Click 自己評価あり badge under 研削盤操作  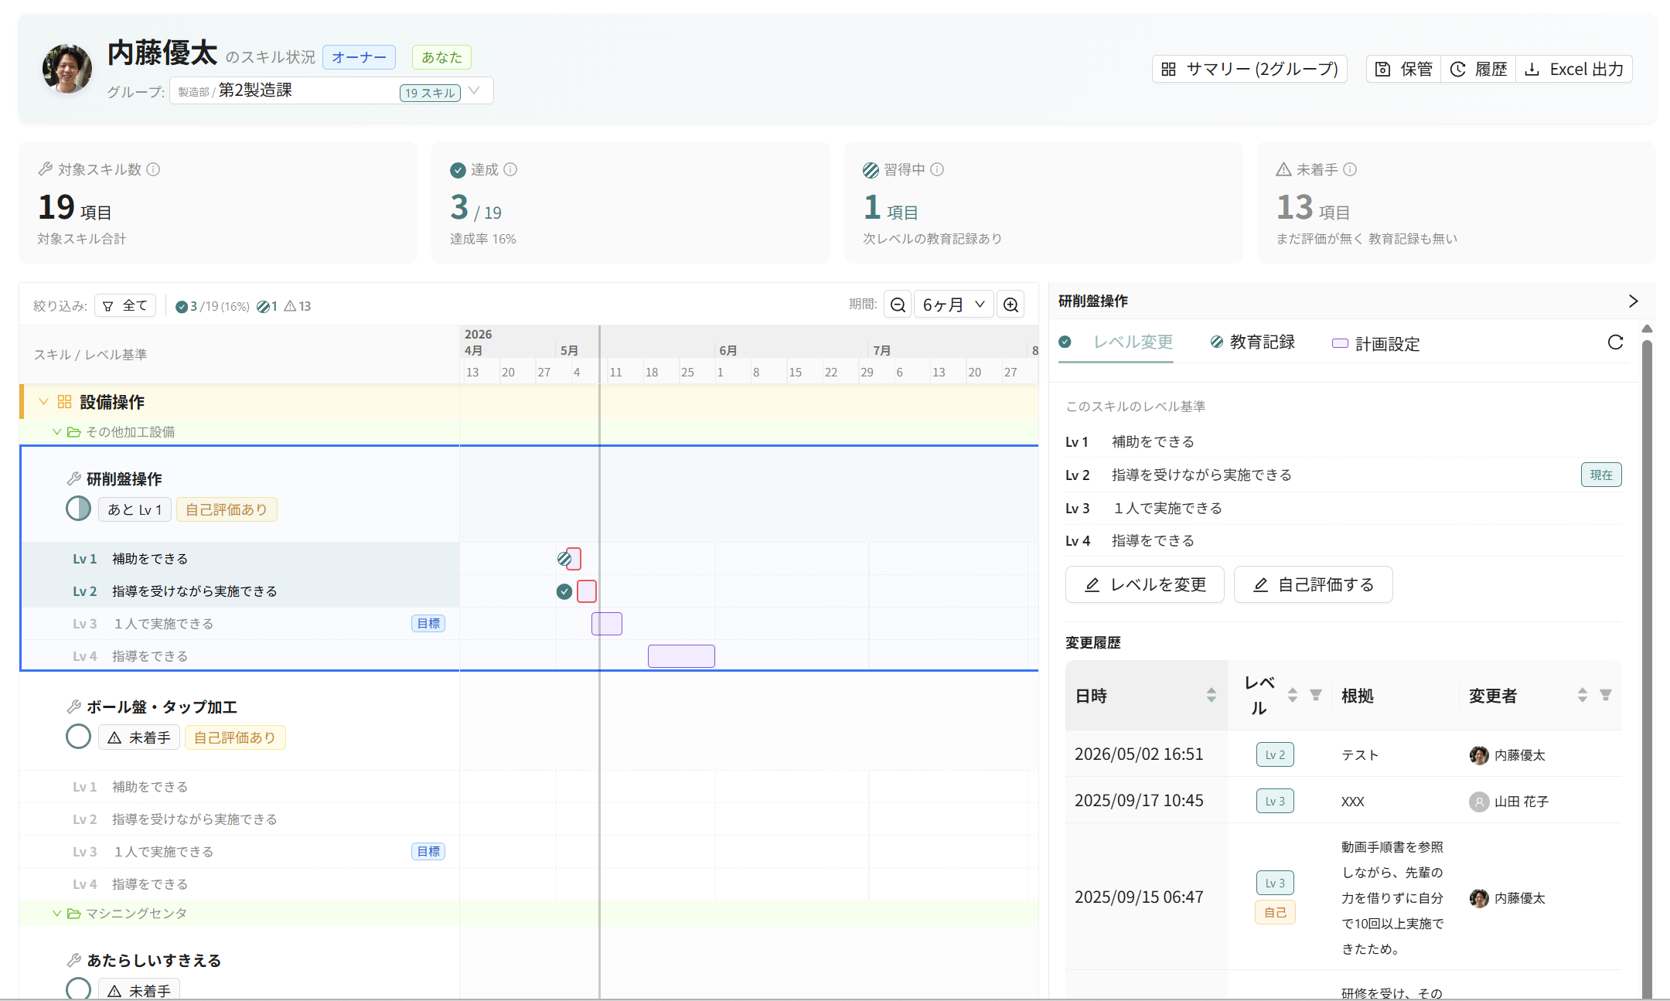227,509
